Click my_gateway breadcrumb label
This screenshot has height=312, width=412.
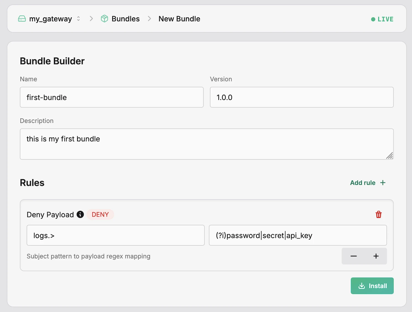(x=51, y=19)
